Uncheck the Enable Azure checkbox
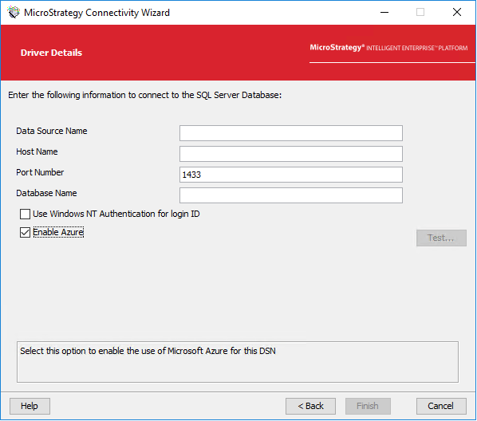The width and height of the screenshot is (477, 421). pos(25,233)
